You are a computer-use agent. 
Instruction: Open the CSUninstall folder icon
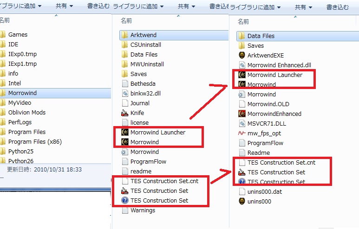125,45
